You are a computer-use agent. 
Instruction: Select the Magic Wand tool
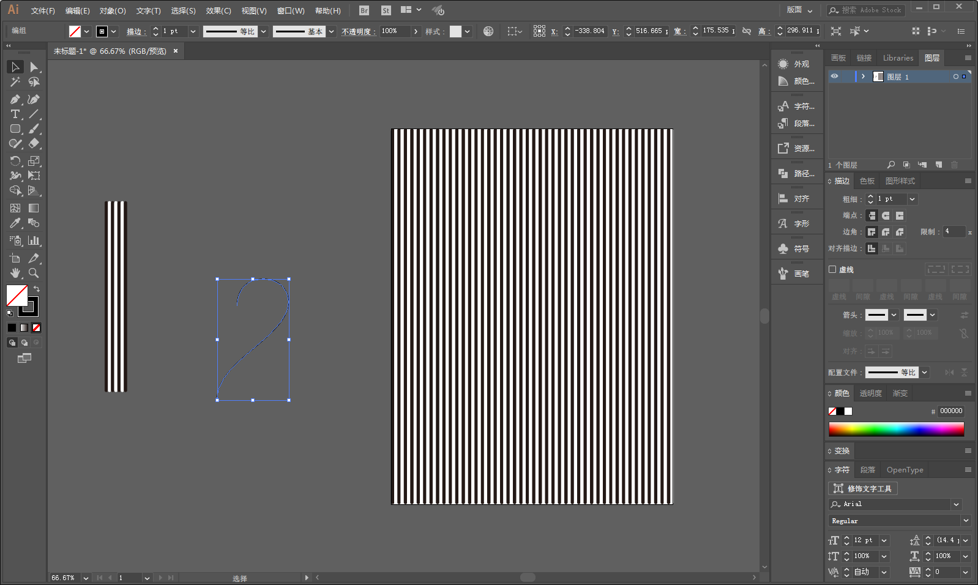(15, 82)
